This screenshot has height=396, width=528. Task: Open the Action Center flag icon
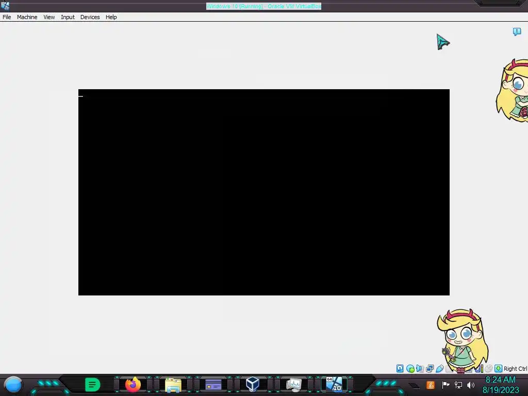pyautogui.click(x=445, y=385)
